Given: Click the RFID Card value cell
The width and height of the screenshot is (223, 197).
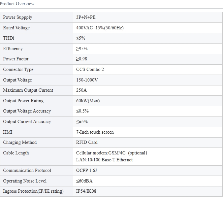Looking at the screenshot, I should coord(87,142).
